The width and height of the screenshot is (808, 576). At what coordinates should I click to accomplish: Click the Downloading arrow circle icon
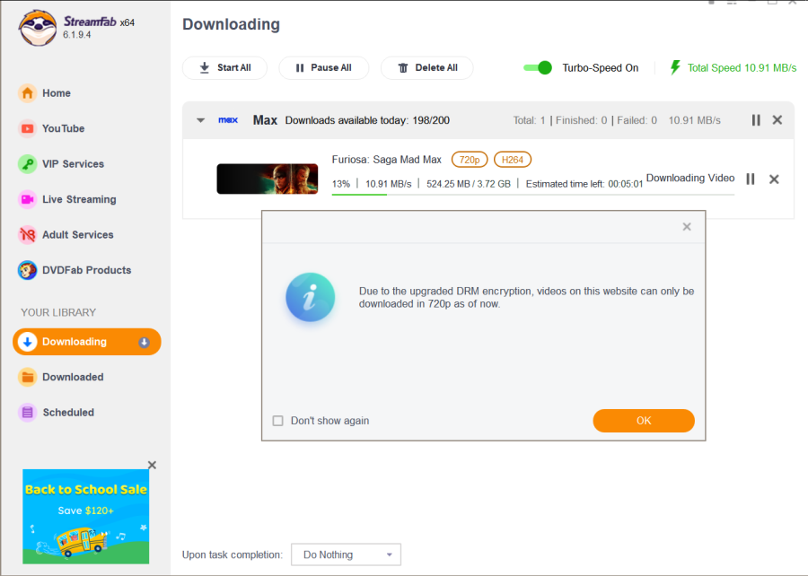27,342
